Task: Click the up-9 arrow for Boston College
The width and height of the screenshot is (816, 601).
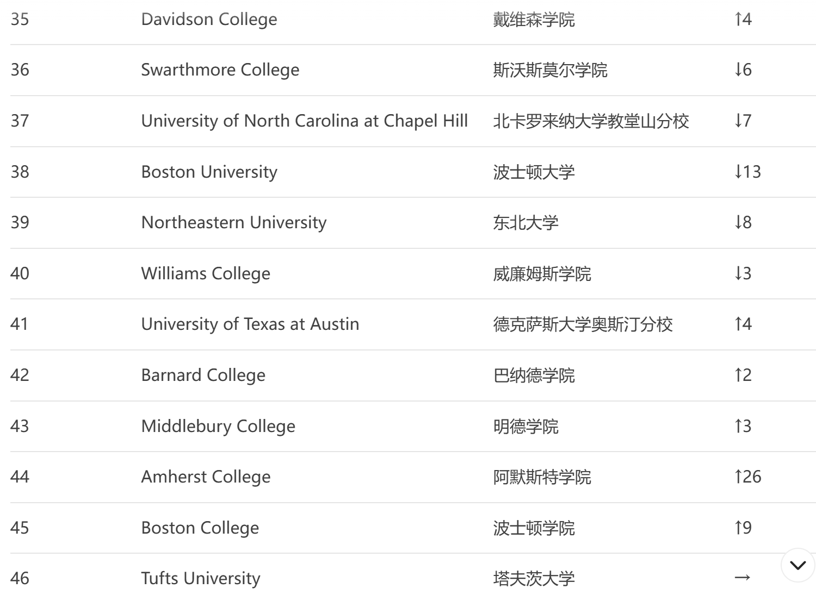Action: [x=743, y=528]
